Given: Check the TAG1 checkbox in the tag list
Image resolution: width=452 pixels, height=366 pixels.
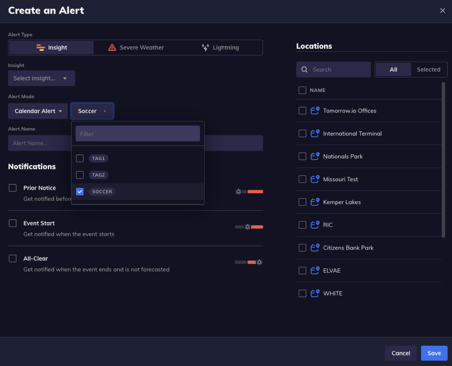Looking at the screenshot, I should [80, 158].
